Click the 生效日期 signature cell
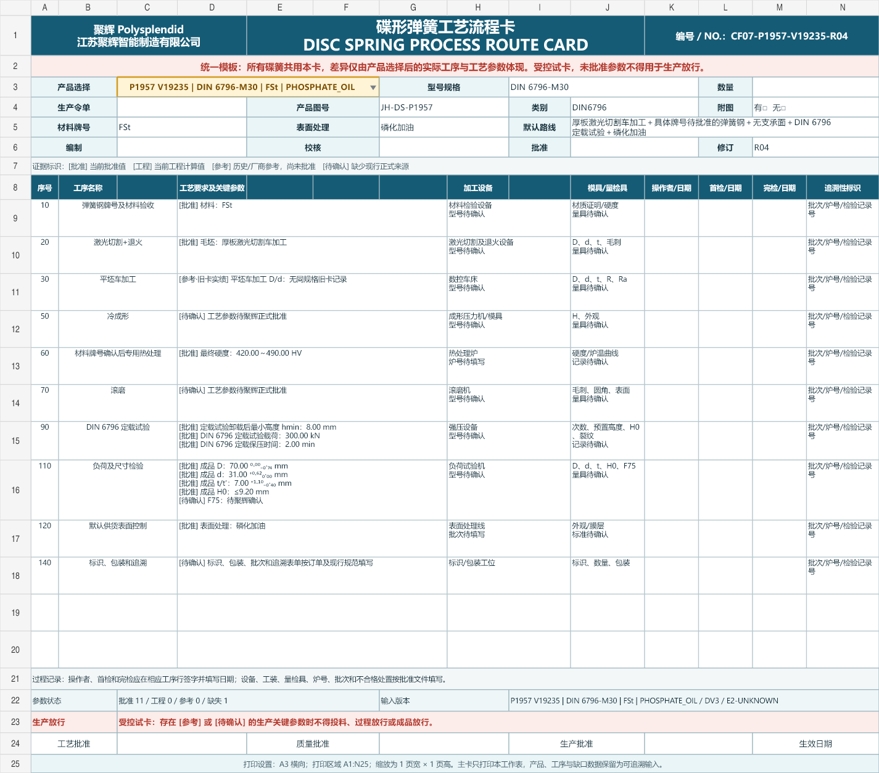 click(815, 744)
